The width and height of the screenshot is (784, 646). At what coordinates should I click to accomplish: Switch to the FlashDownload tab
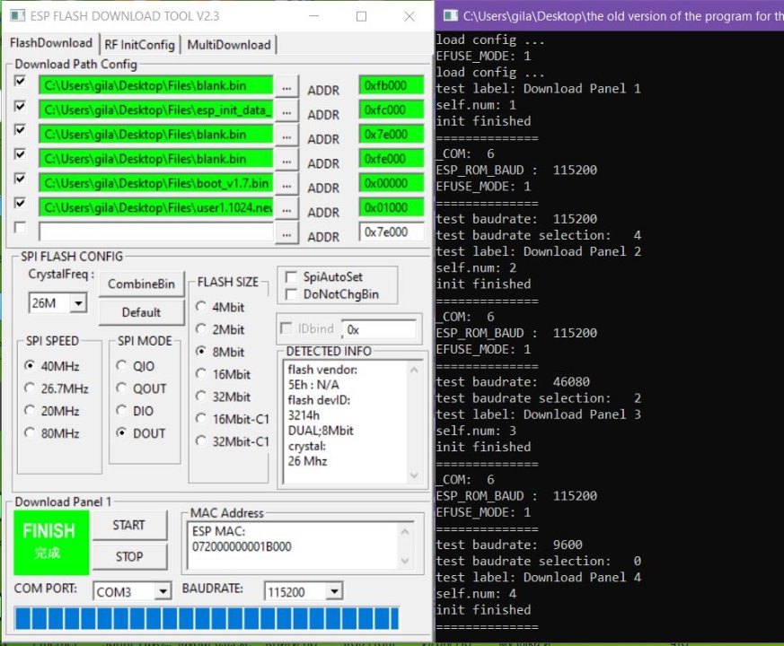coord(51,43)
